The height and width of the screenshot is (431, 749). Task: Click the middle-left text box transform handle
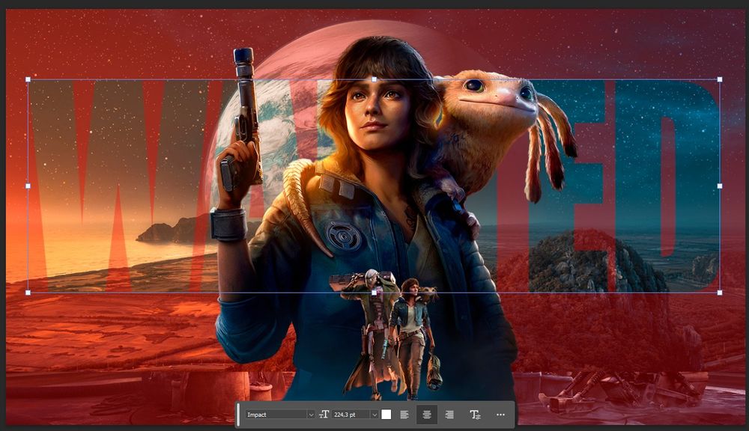pos(28,186)
